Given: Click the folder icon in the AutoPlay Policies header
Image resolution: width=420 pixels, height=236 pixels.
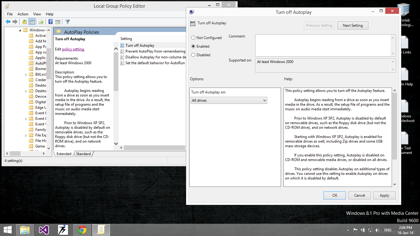Looking at the screenshot, I should coord(58,32).
